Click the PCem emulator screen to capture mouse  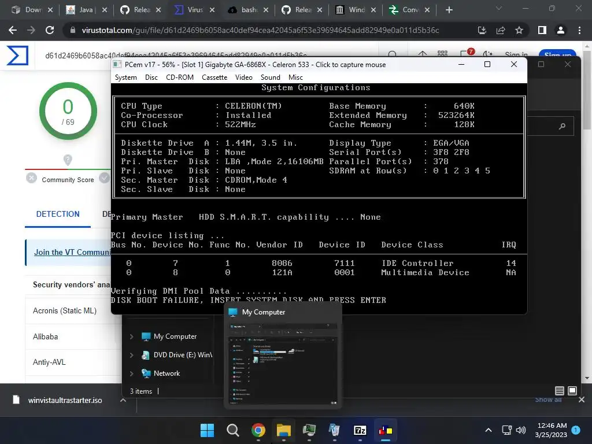(319, 198)
